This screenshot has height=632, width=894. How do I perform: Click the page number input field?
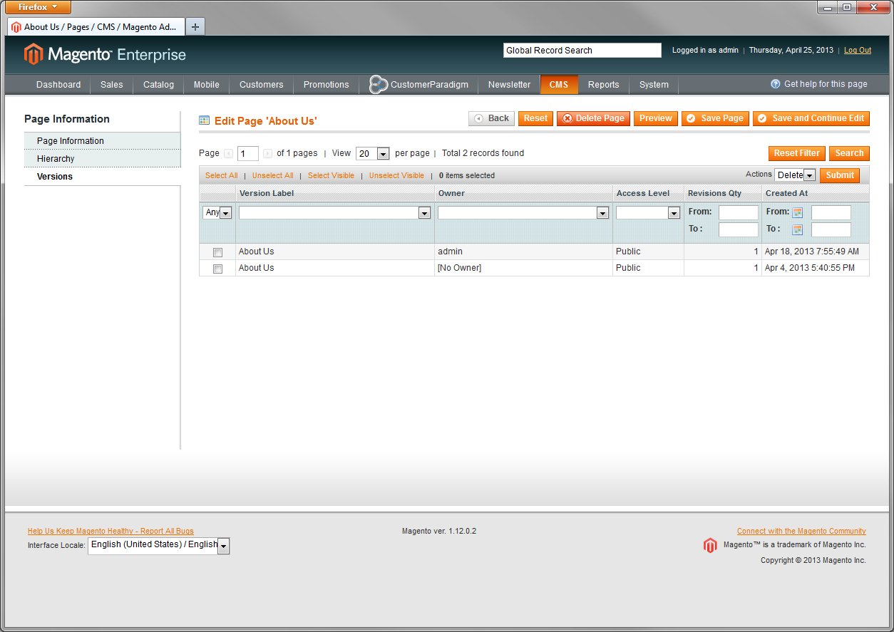tap(248, 154)
